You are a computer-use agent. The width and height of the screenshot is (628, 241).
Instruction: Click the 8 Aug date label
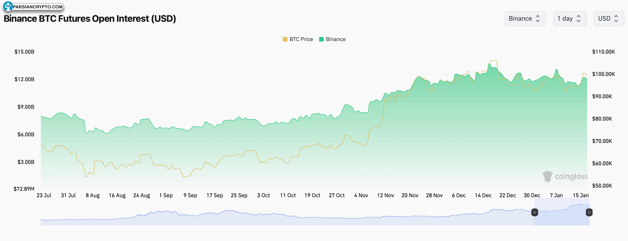coord(93,195)
